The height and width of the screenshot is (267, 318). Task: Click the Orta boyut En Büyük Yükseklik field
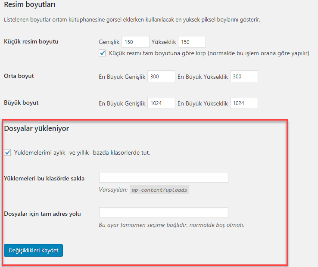pyautogui.click(x=244, y=76)
